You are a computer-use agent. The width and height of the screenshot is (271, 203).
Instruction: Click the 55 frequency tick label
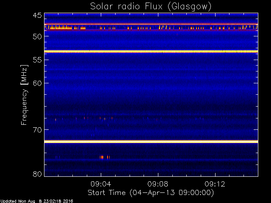coord(37,60)
